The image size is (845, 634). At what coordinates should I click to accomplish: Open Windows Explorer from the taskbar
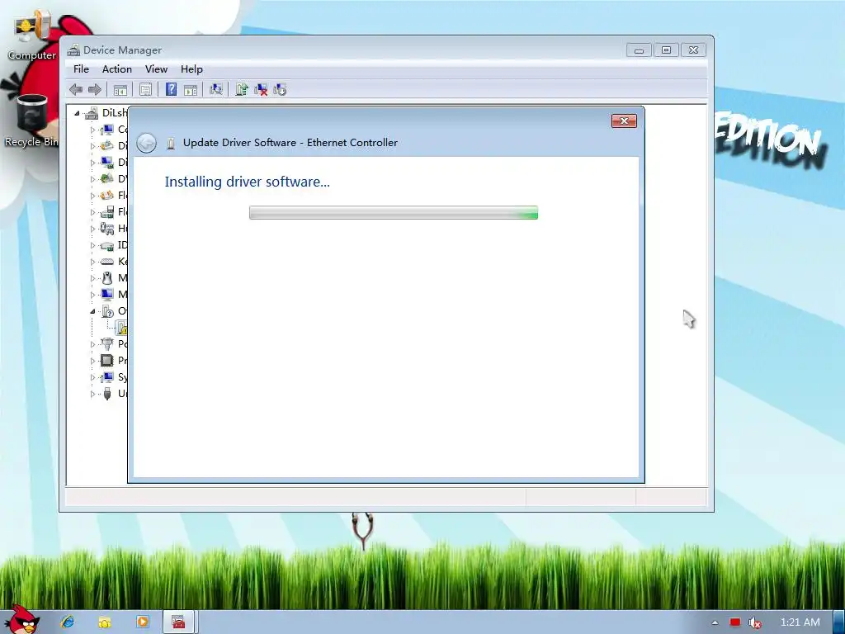(105, 622)
